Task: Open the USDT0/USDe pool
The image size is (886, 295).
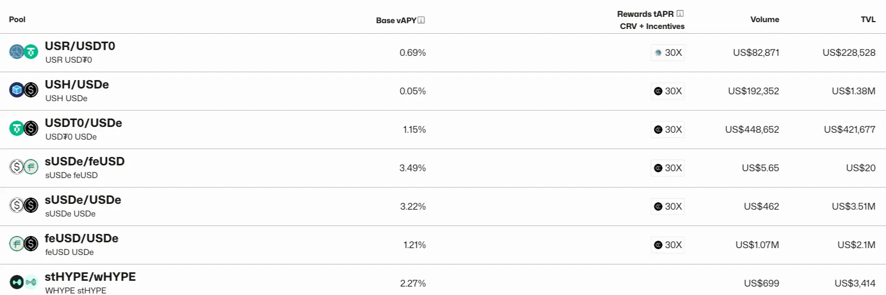Action: pos(83,123)
